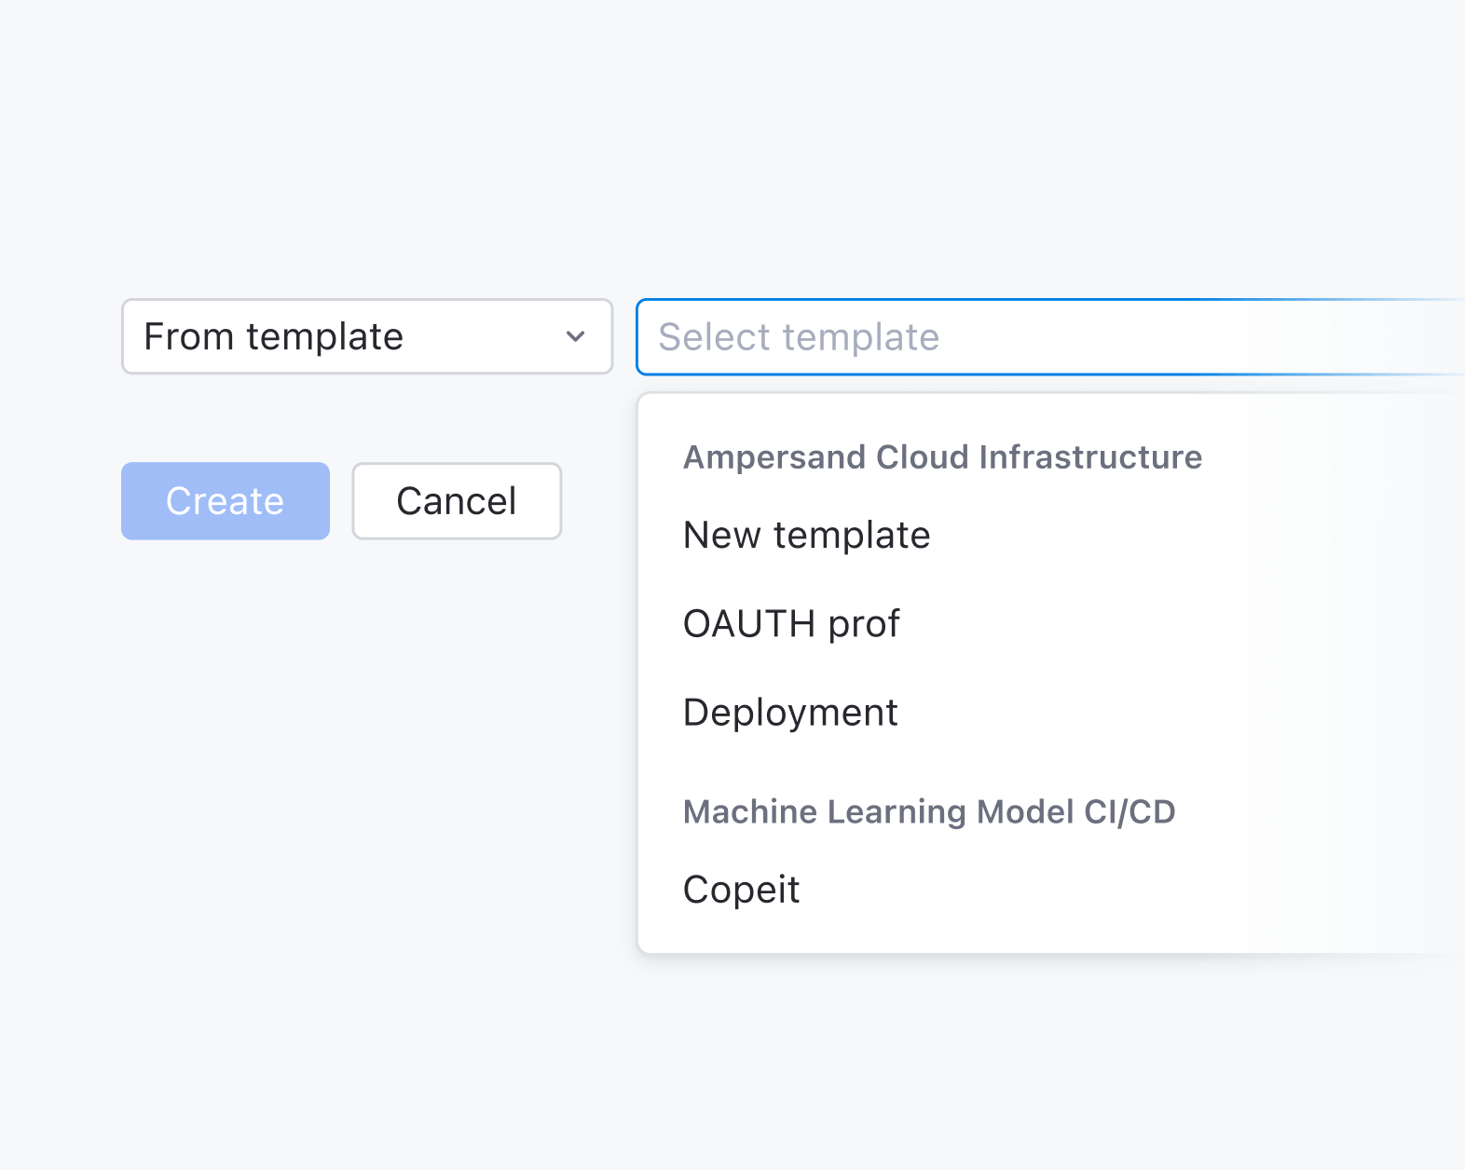Image resolution: width=1465 pixels, height=1170 pixels.
Task: Dismiss the form using Cancel
Action: [x=457, y=501]
